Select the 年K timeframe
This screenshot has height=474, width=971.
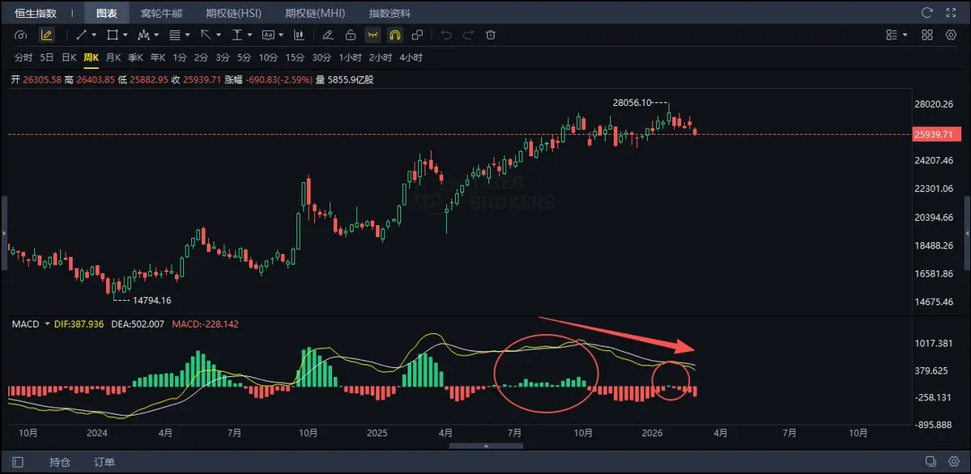pos(158,57)
